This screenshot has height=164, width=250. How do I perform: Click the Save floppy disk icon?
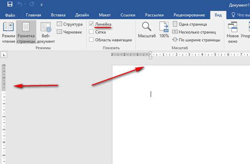click(10, 4)
